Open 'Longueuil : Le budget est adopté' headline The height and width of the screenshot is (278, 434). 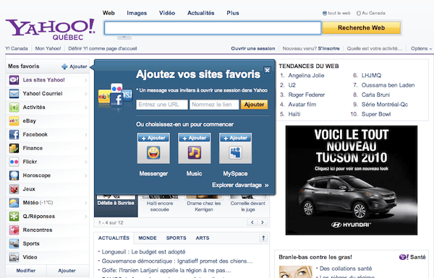tap(143, 252)
